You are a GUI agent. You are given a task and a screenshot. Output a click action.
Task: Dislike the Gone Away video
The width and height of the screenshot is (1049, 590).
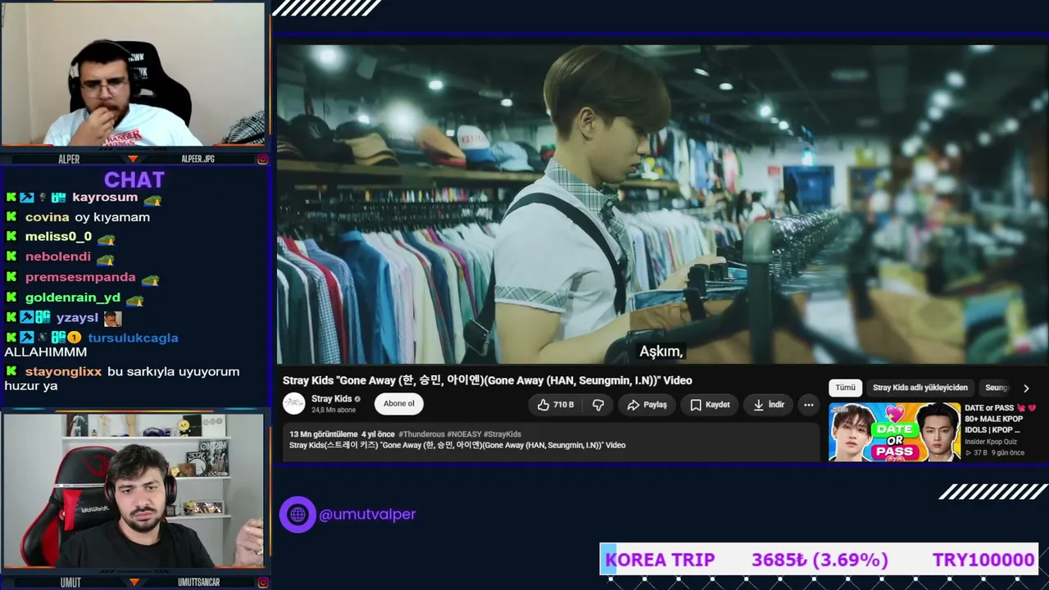pyautogui.click(x=598, y=405)
